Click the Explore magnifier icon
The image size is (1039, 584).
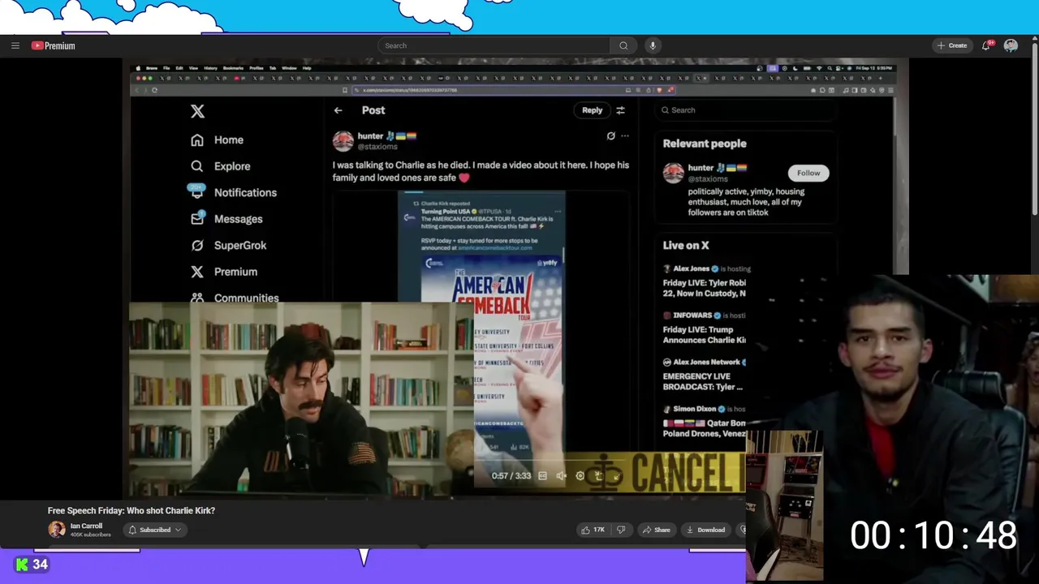pyautogui.click(x=197, y=166)
